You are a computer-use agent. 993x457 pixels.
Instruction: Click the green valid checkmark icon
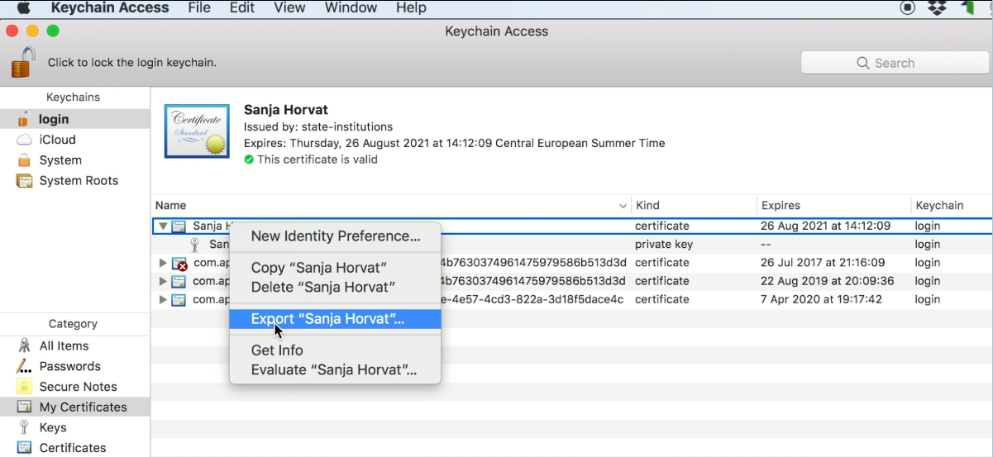pyautogui.click(x=249, y=159)
